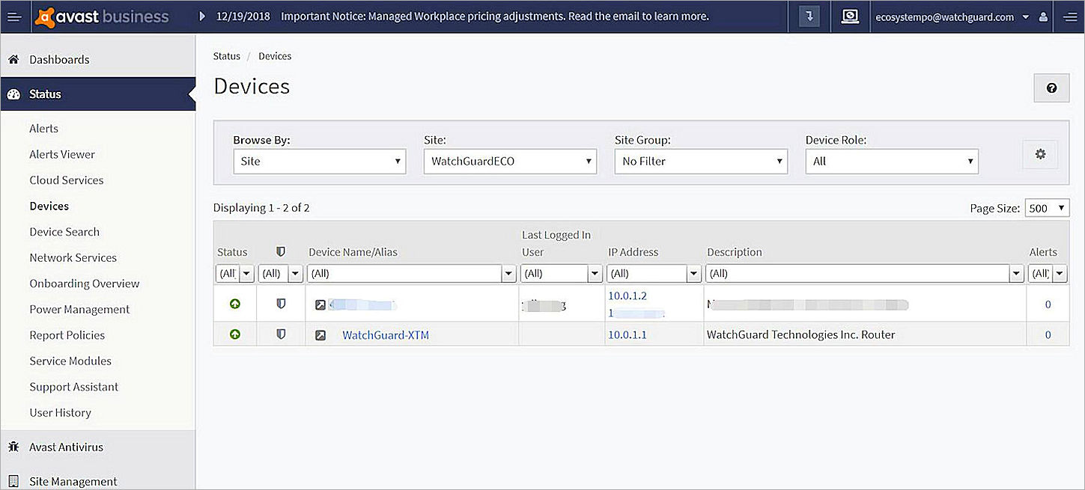Click the Avast Antivirus bug icon in sidebar
This screenshot has width=1085, height=490.
click(x=13, y=447)
